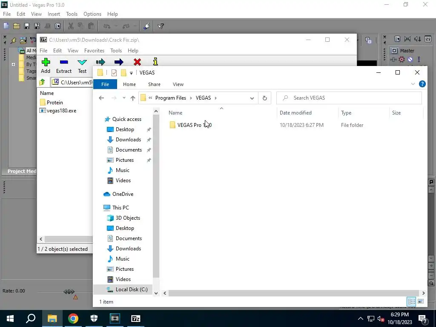
Task: Click the interactive tutorials hand icon
Action: 147,26
